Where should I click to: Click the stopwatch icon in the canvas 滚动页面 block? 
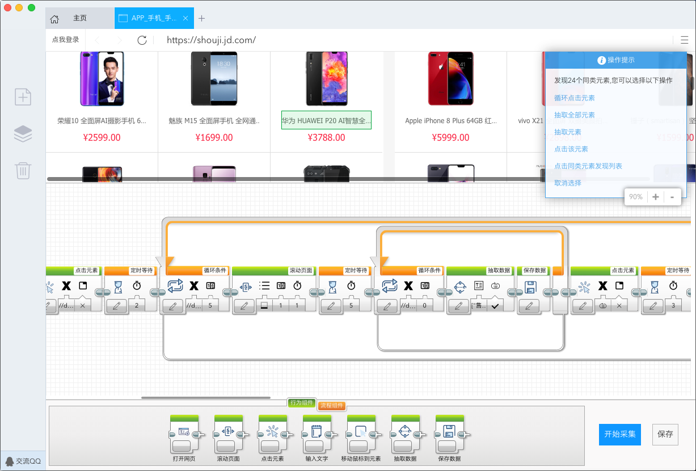click(298, 286)
